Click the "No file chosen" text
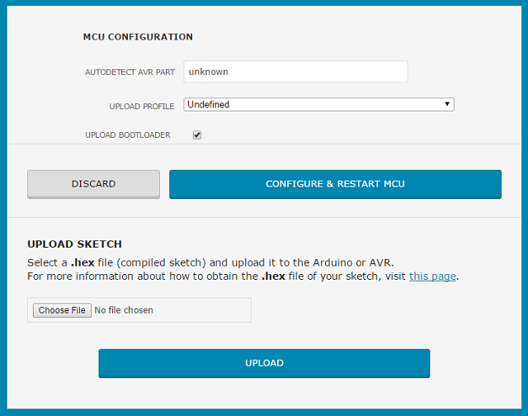Image resolution: width=528 pixels, height=416 pixels. point(124,310)
